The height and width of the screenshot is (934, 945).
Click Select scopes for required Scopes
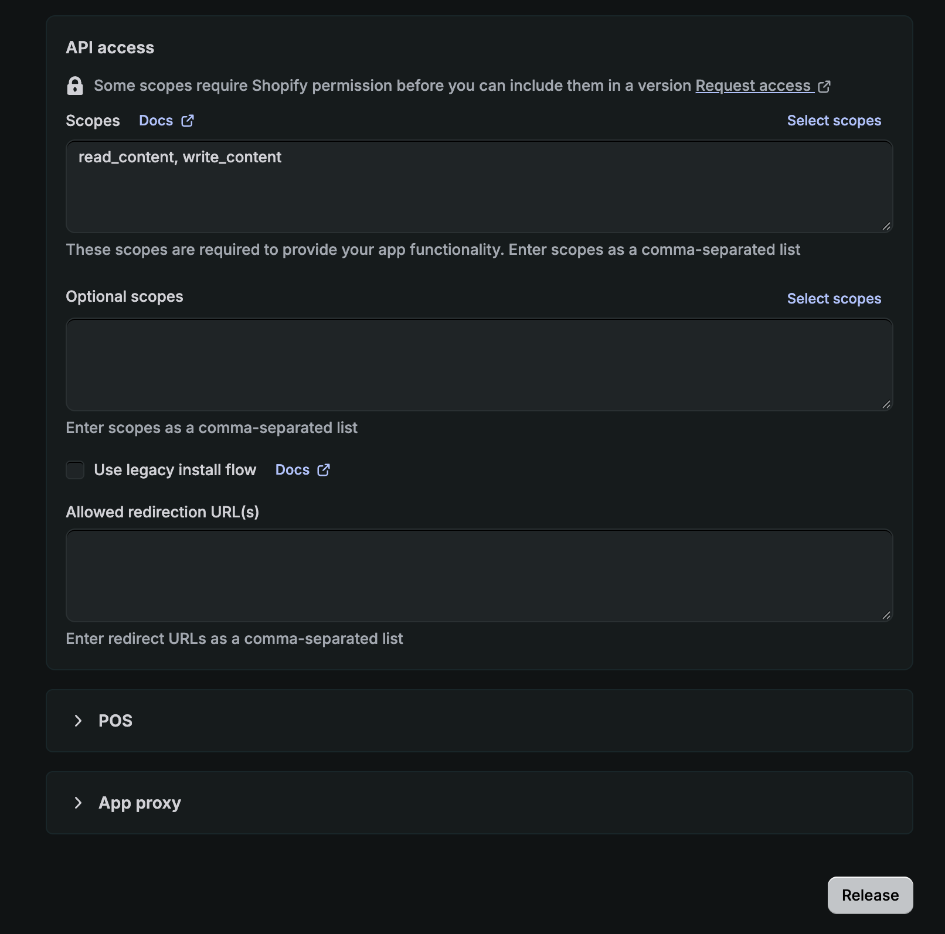point(834,121)
